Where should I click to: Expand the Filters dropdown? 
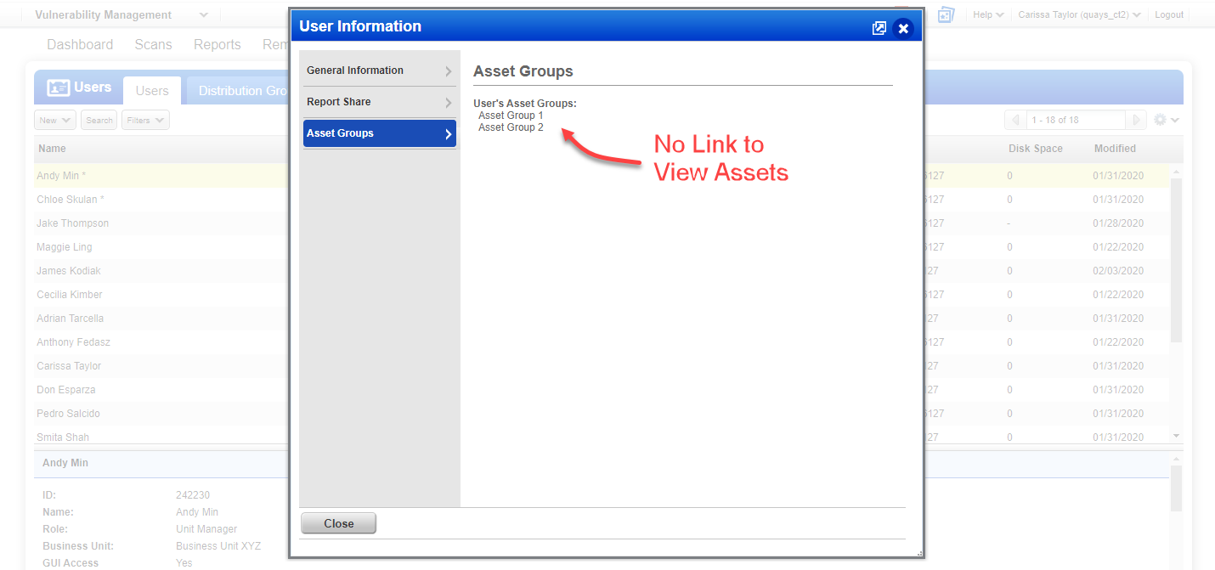[x=144, y=120]
